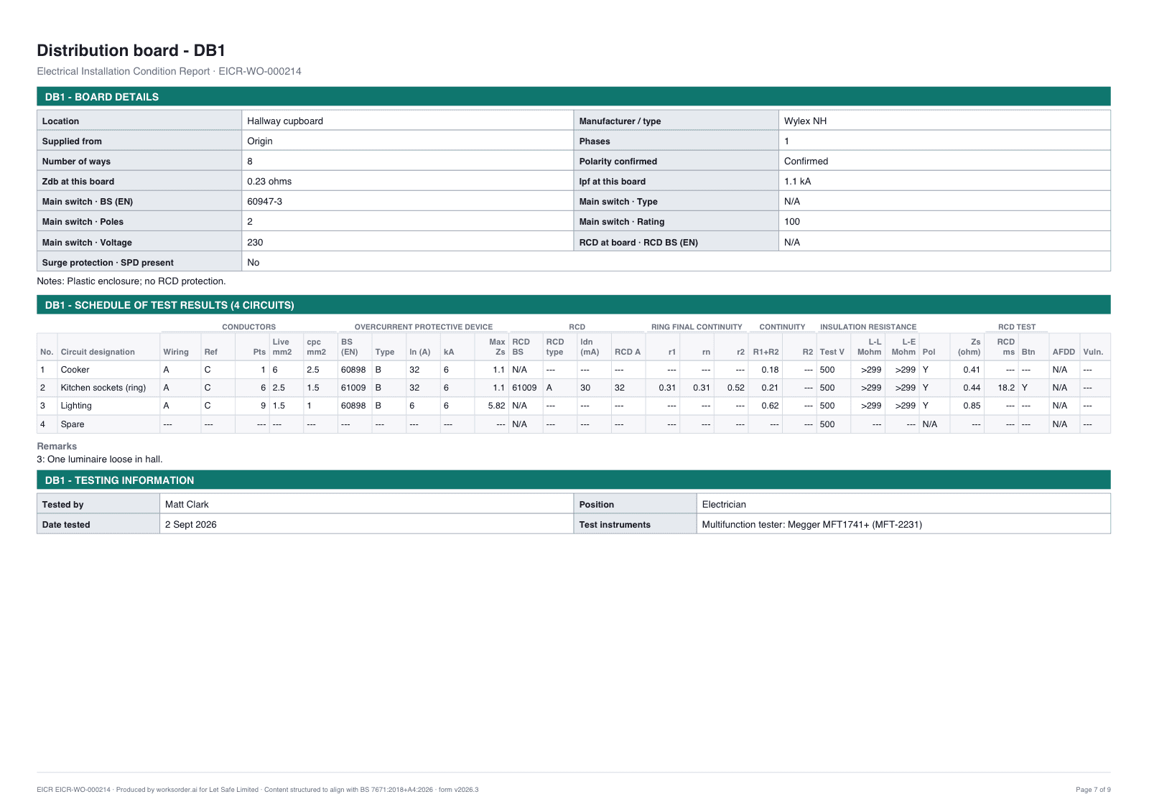Click the '0.52' r2 ring continuity value
This screenshot has width=1149, height=812.
coord(735,388)
